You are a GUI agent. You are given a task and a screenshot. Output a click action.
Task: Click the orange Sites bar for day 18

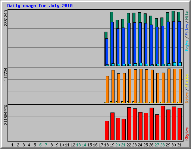[107, 89]
